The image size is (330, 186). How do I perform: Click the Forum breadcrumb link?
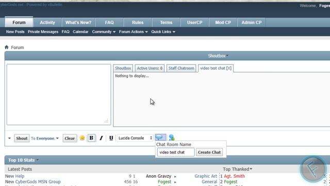17,48
